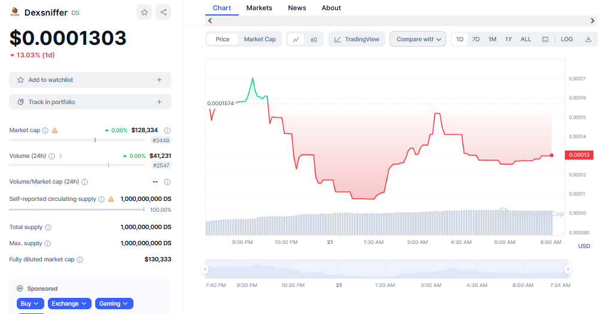
Task: Click Max. supply info icon
Action: point(47,243)
